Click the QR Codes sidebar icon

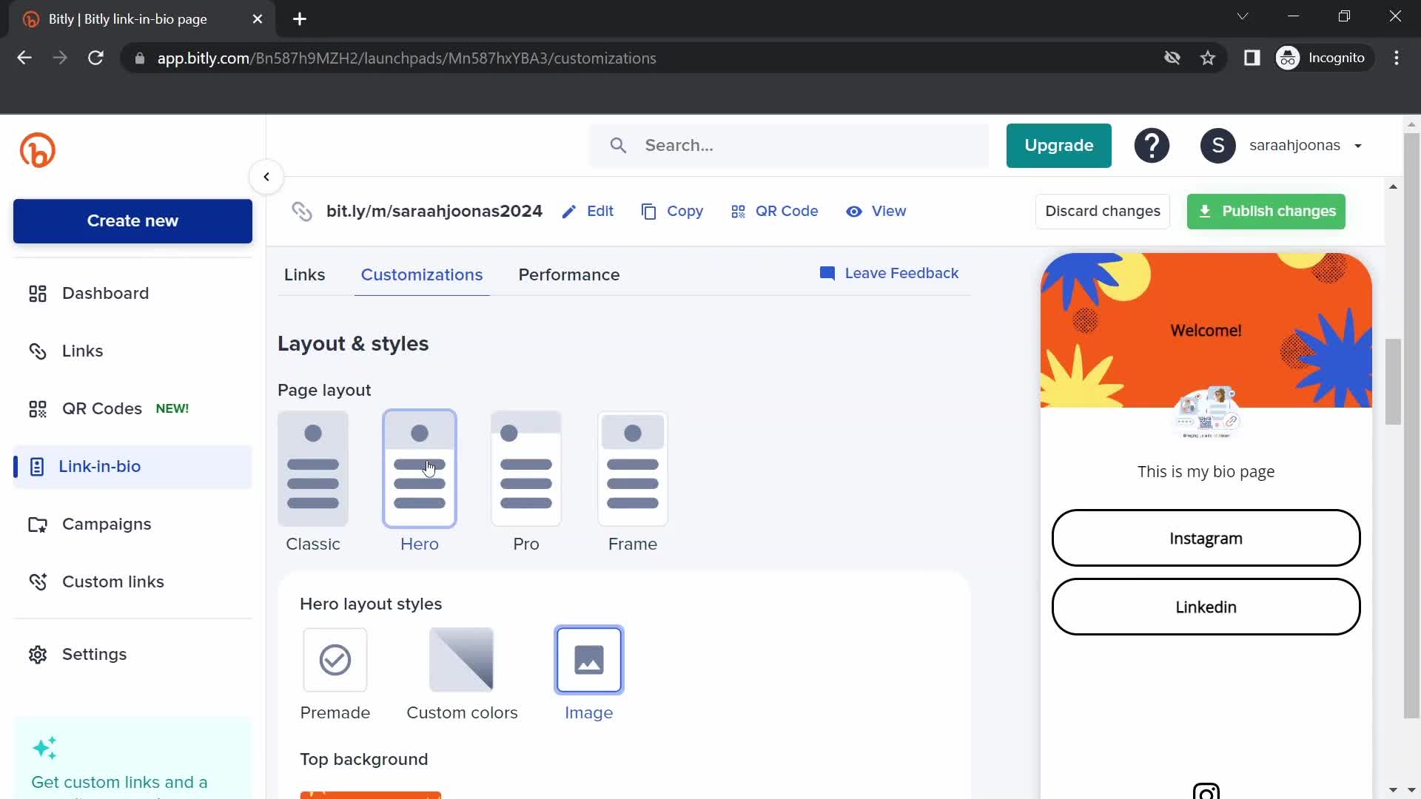tap(38, 409)
